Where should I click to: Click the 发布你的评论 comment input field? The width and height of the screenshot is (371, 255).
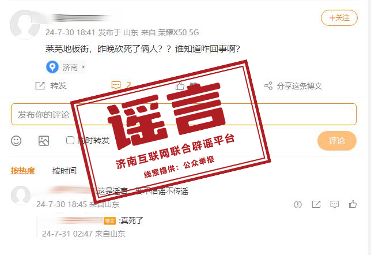click(x=184, y=114)
